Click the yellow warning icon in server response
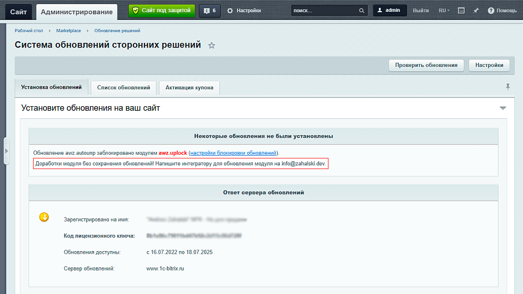The image size is (523, 294). point(44,216)
